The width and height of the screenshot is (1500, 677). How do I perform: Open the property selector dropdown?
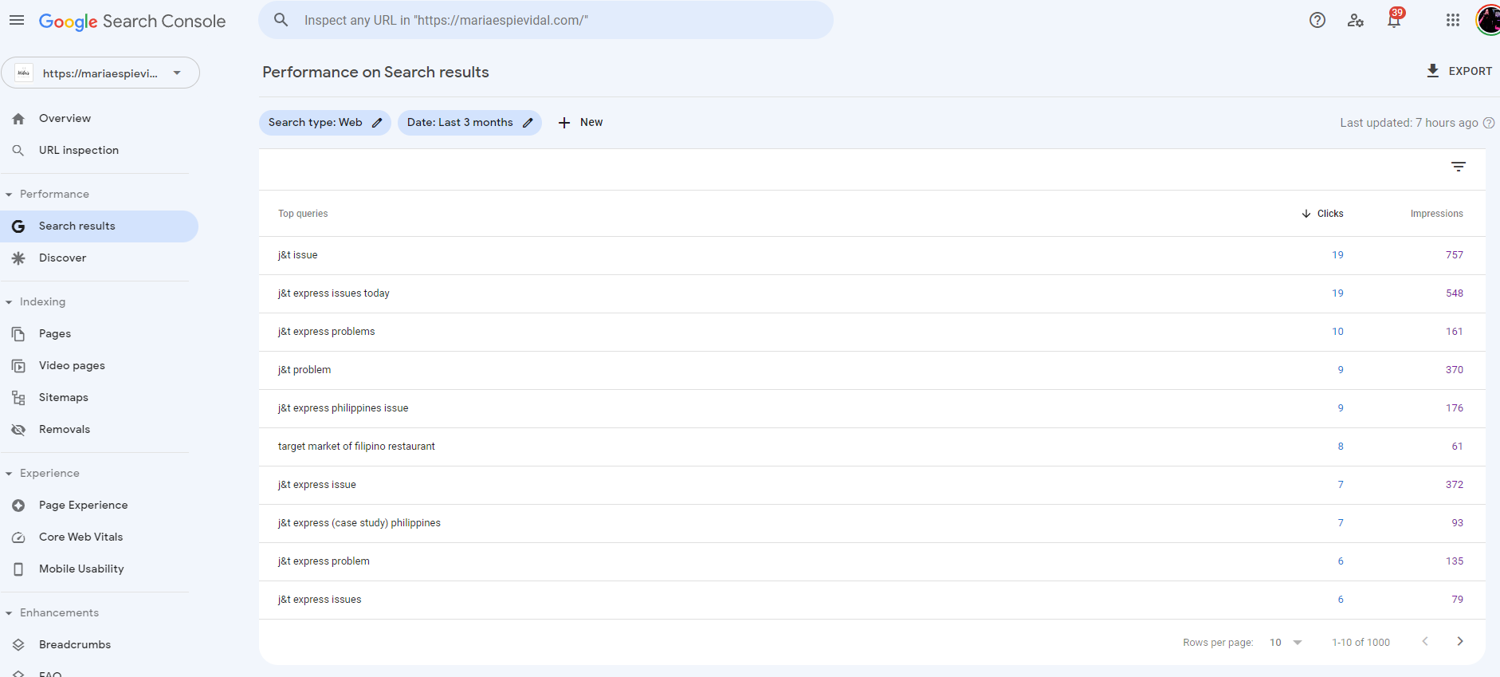[x=100, y=73]
